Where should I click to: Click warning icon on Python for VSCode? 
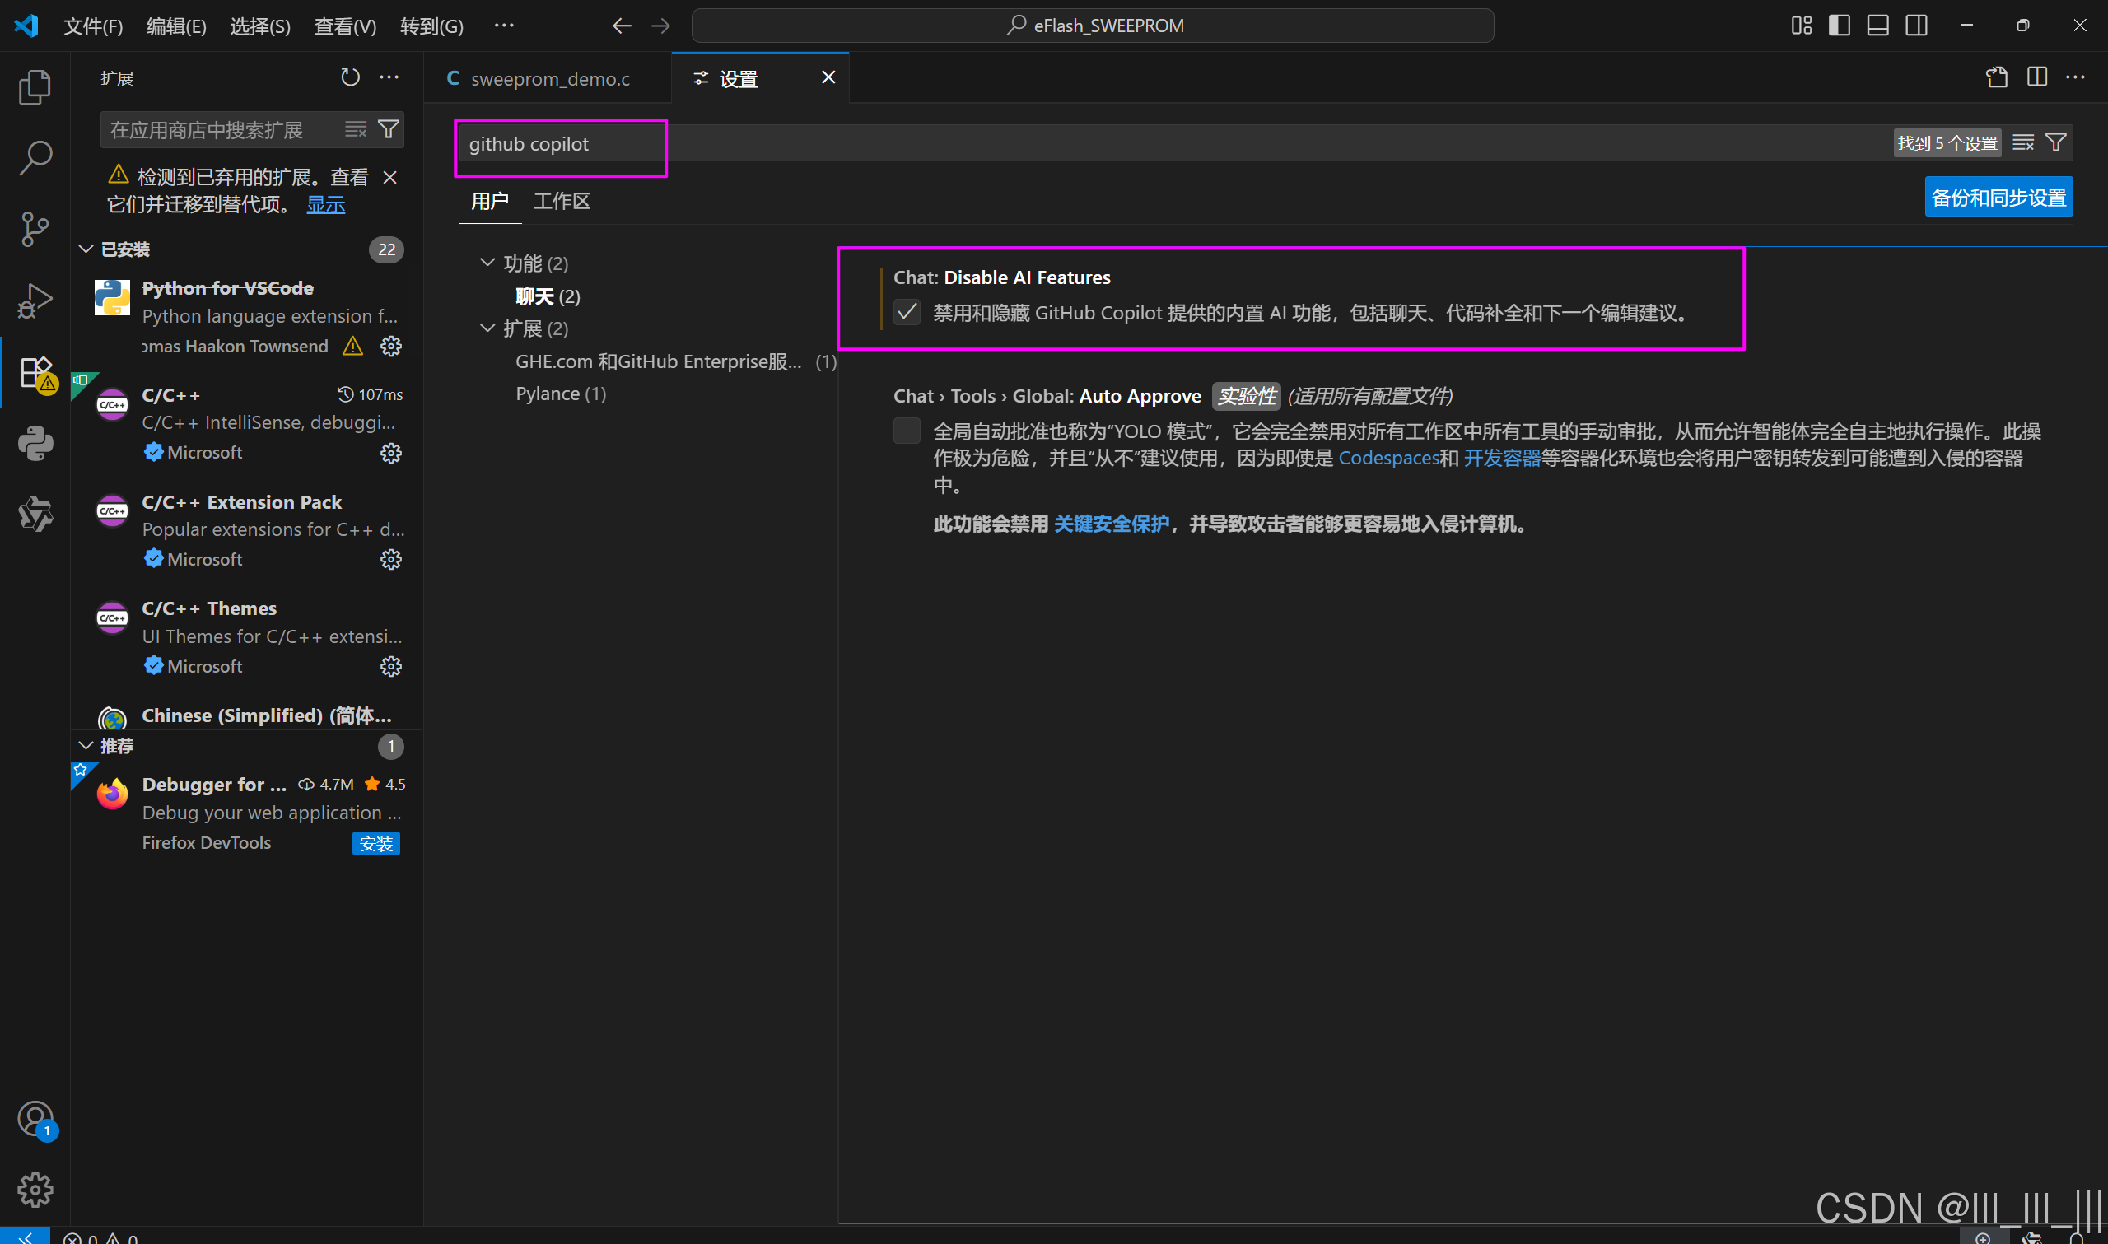[x=353, y=347]
